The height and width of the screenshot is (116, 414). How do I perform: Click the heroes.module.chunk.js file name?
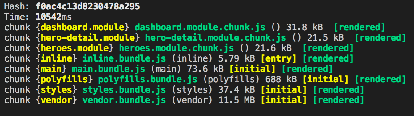click(x=177, y=48)
